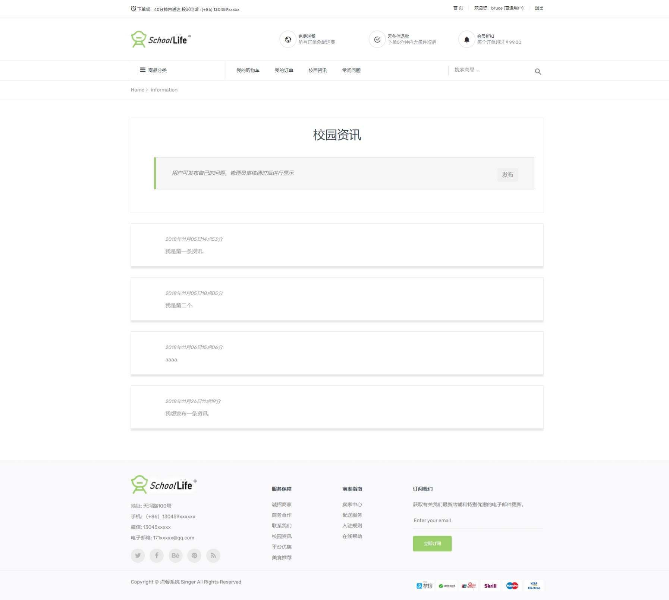Click the Maestro payment logo
669x600 pixels.
[x=512, y=585]
